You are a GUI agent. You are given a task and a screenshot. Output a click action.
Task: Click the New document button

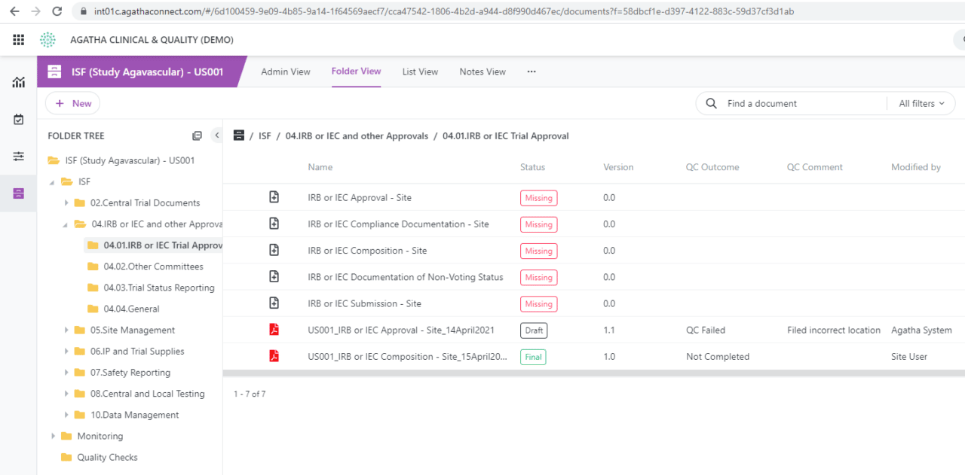pyautogui.click(x=72, y=103)
